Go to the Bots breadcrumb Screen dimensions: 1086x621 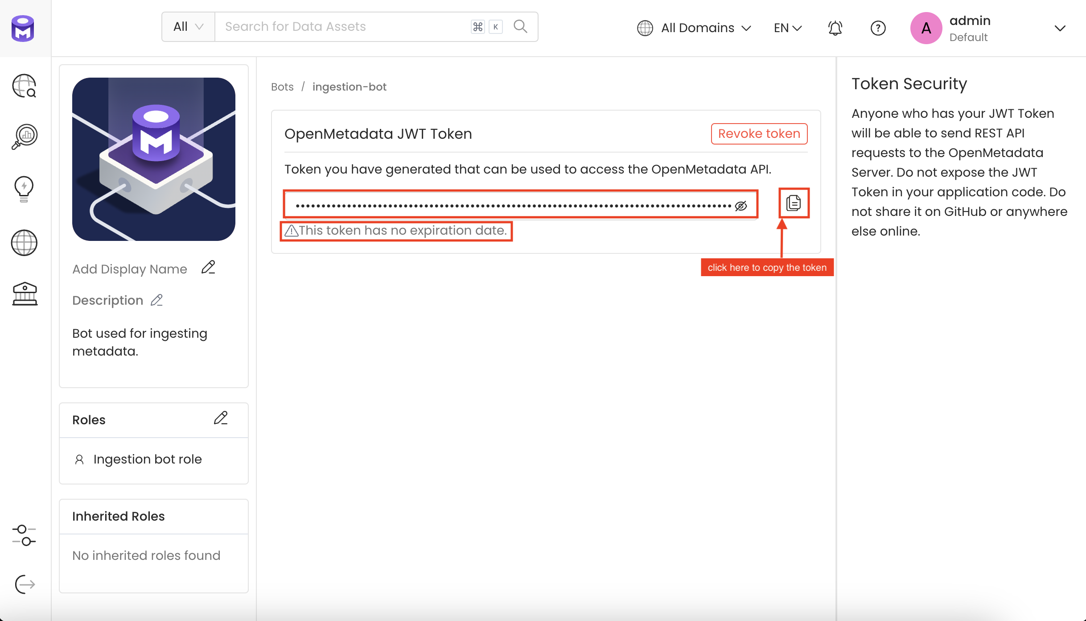[x=282, y=87]
